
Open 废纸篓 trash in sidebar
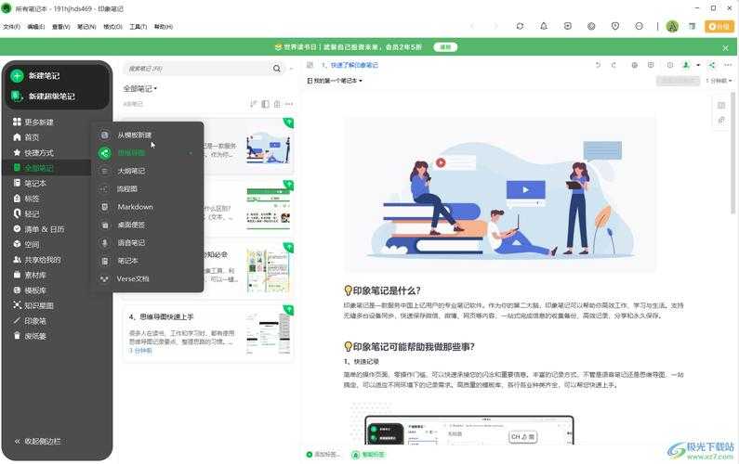coord(29,336)
